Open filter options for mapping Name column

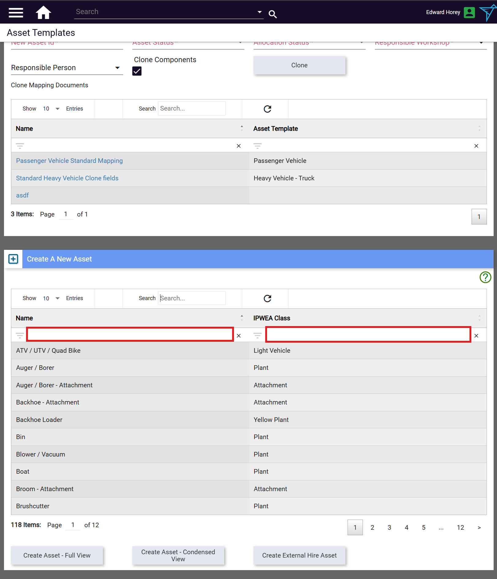[20, 146]
